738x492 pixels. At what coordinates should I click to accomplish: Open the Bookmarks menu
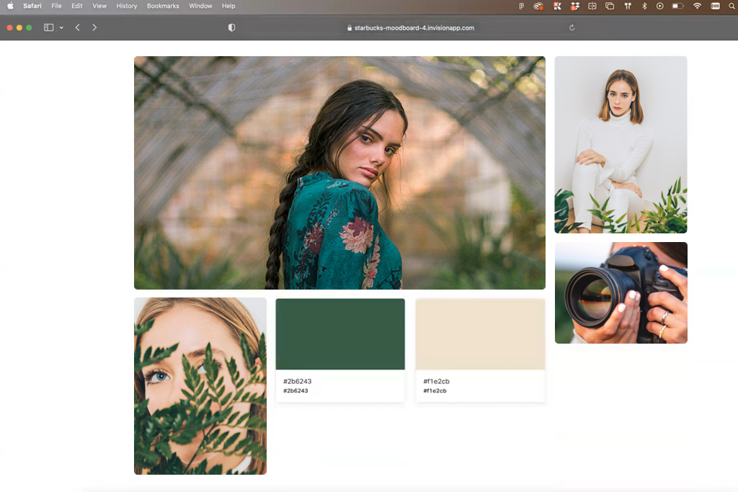(163, 6)
